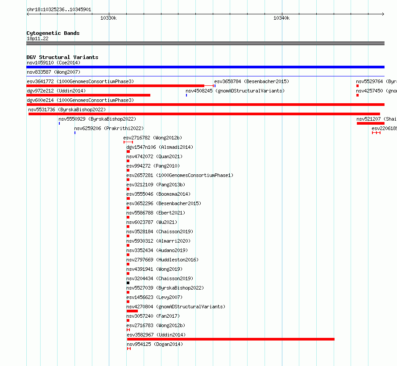Image resolution: width=397 pixels, height=366 pixels.
Task: Click esv3652296 (Besenbacher2015) label
Action: click(164, 203)
